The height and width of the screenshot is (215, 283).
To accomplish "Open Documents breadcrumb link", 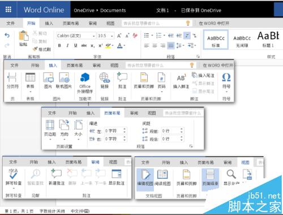I will tap(113, 10).
